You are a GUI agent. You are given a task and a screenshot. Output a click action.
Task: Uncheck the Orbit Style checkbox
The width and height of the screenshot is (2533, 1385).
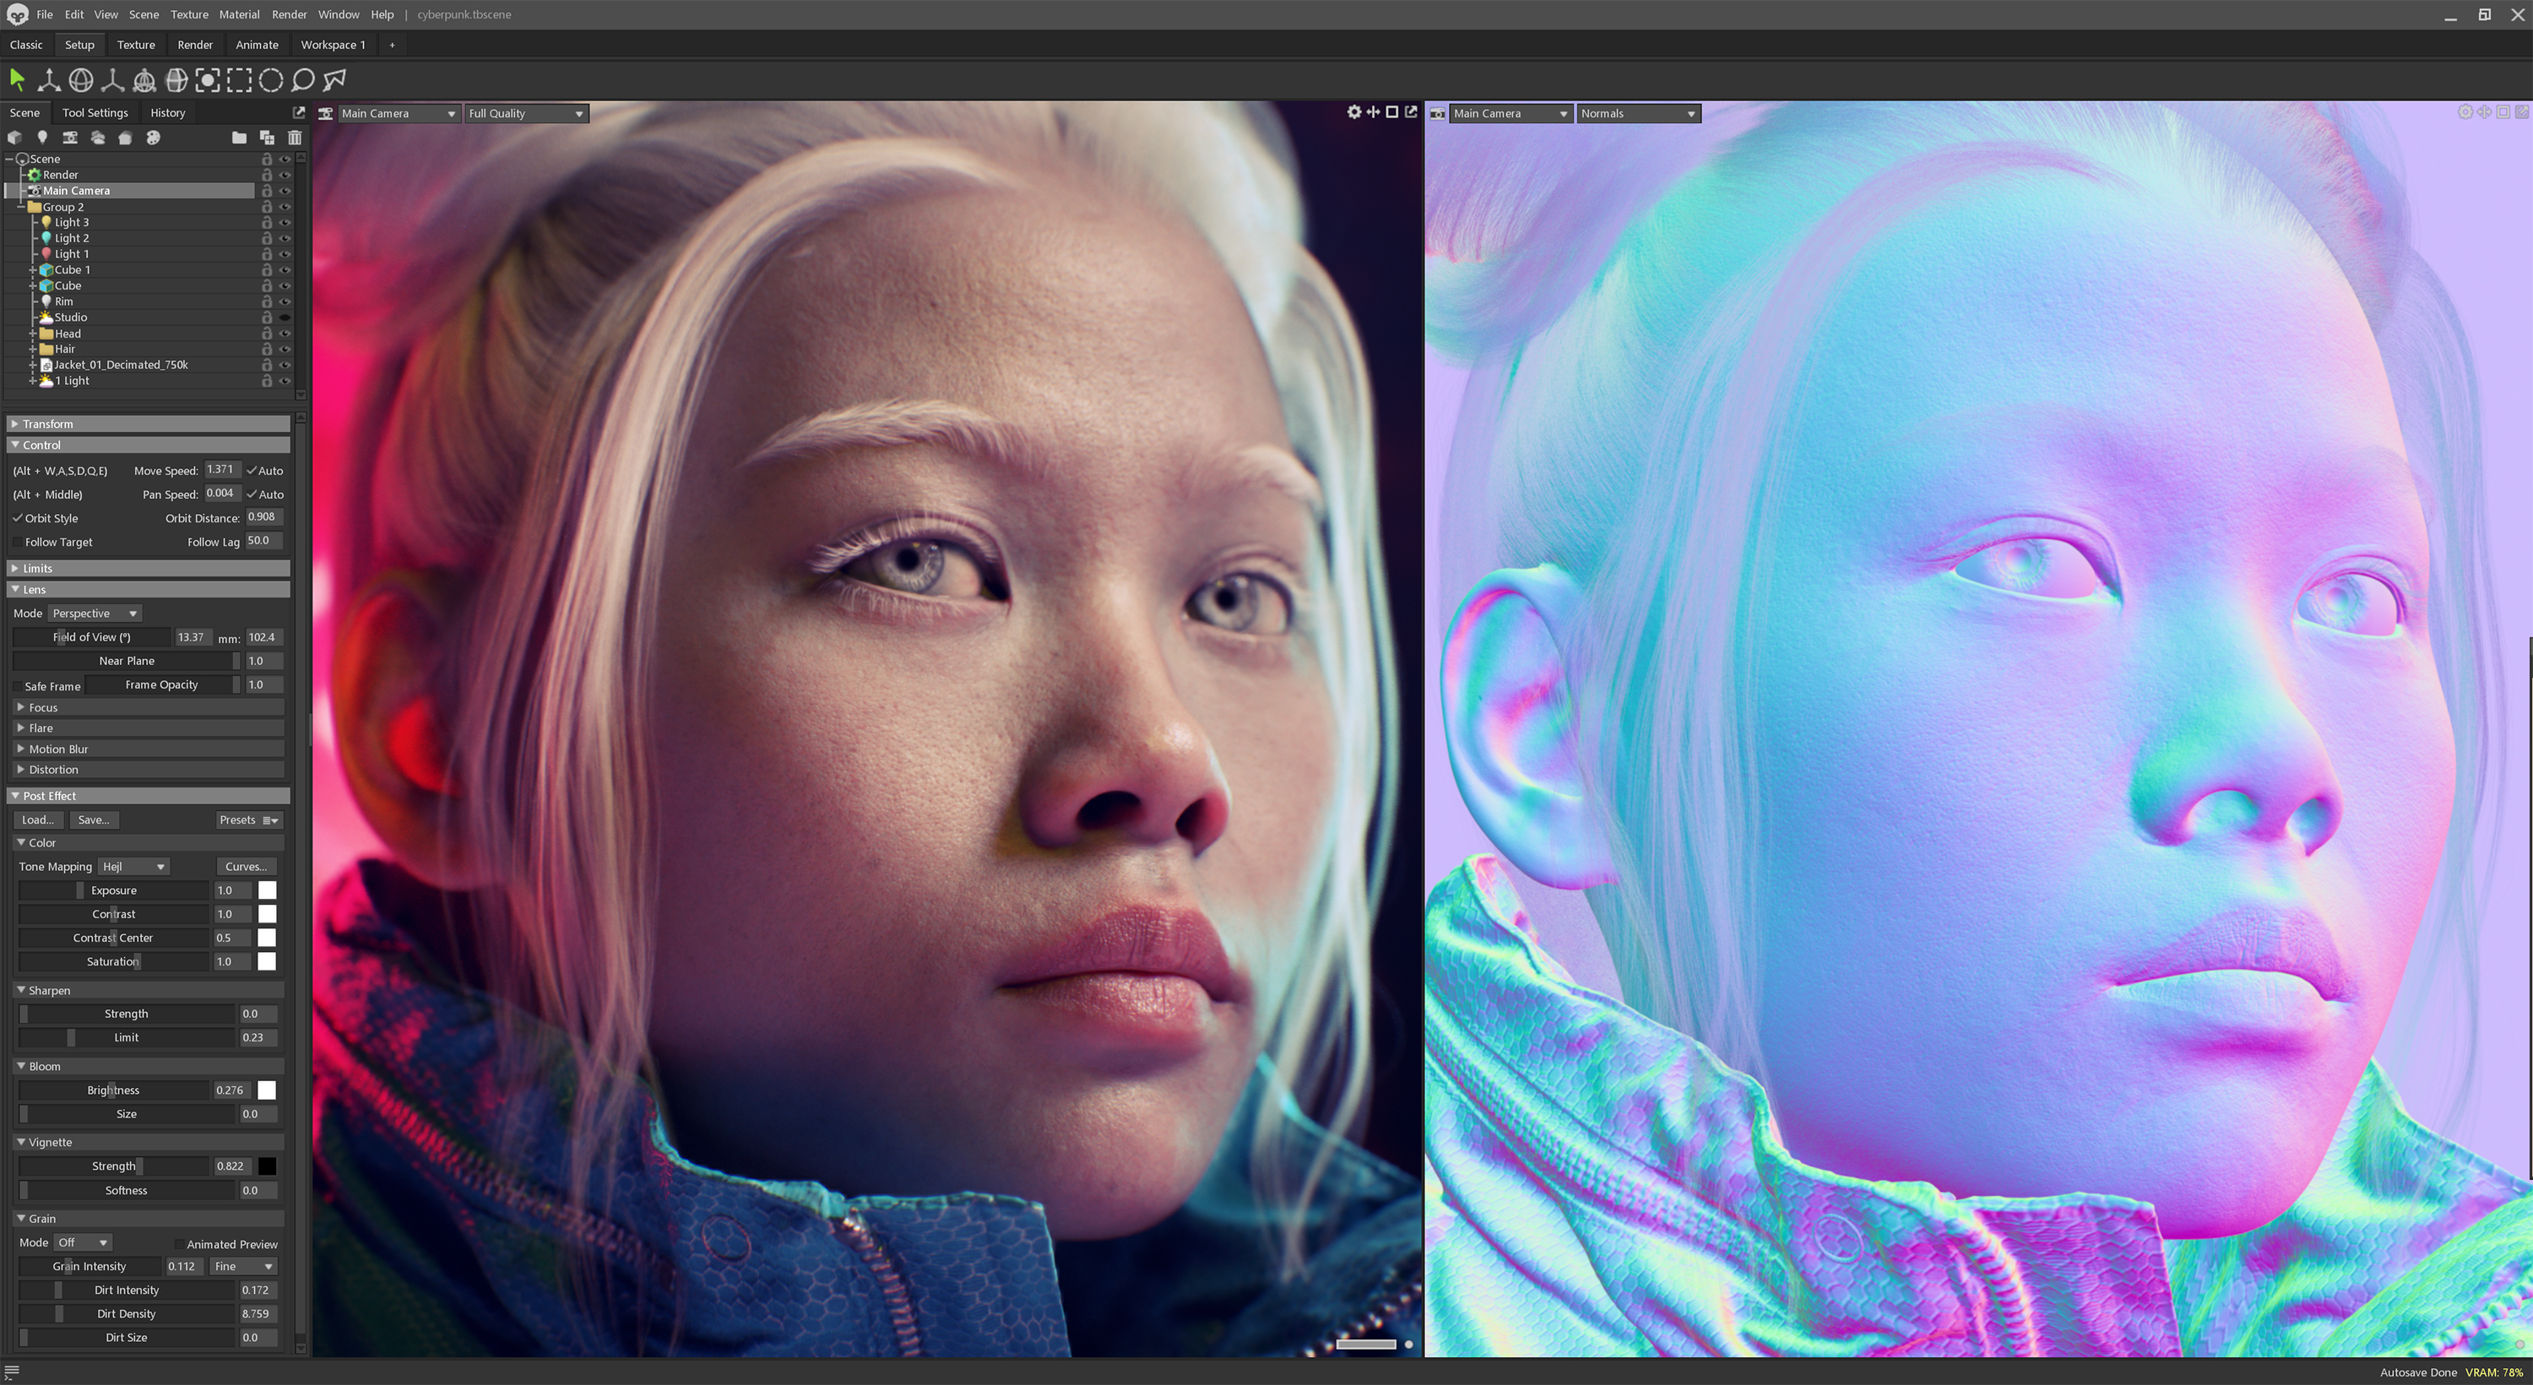[x=18, y=518]
